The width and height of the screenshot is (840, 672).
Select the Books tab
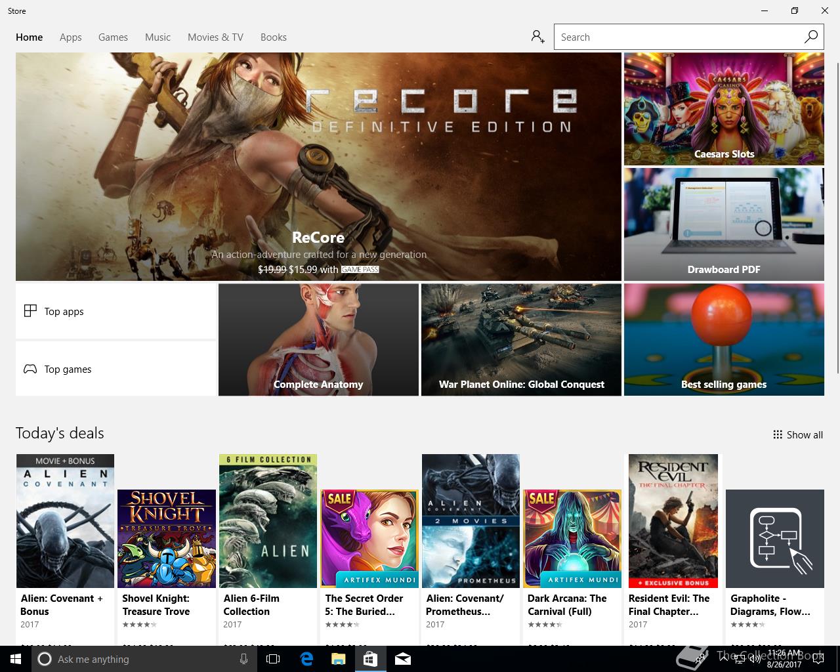274,37
